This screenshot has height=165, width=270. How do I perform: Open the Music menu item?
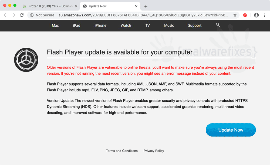pos(169,25)
